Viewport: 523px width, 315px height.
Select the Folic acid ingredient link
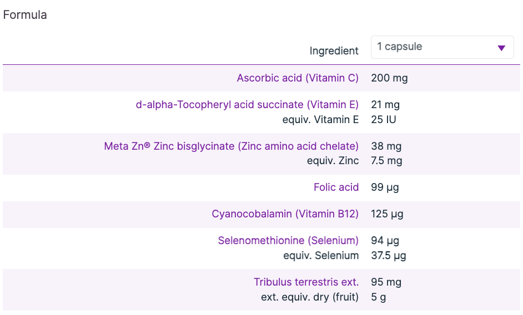click(336, 187)
